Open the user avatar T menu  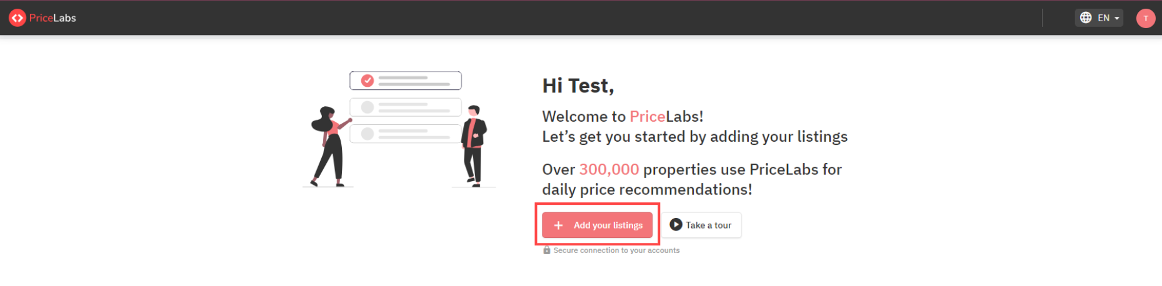(x=1145, y=18)
